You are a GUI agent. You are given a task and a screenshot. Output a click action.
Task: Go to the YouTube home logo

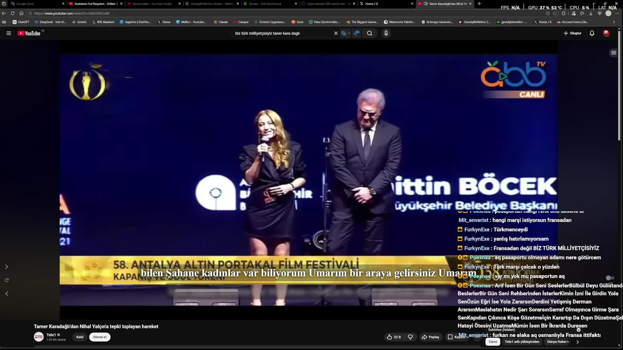29,33
